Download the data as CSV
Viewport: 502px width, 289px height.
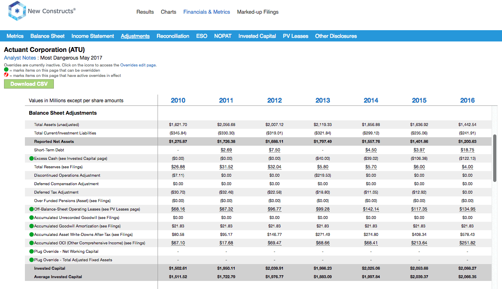(x=29, y=84)
